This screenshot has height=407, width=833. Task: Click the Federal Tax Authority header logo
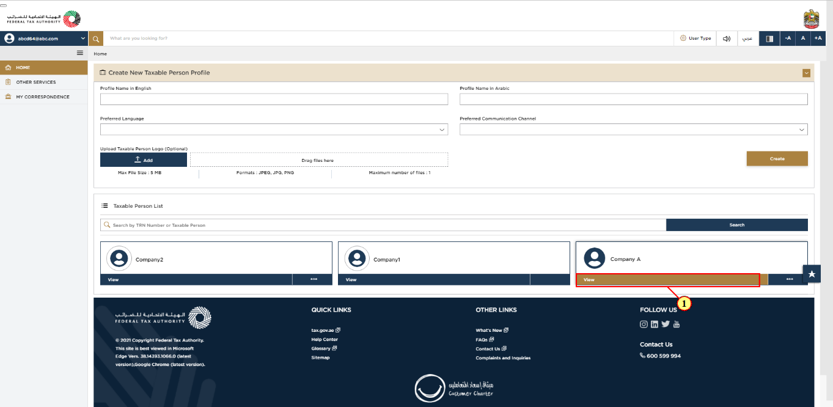44,18
